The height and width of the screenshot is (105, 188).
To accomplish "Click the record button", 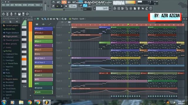I will pyautogui.click(x=66, y=6).
